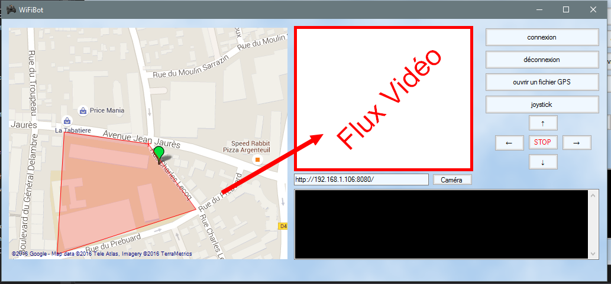
Task: Click the Caméra button
Action: (x=452, y=179)
